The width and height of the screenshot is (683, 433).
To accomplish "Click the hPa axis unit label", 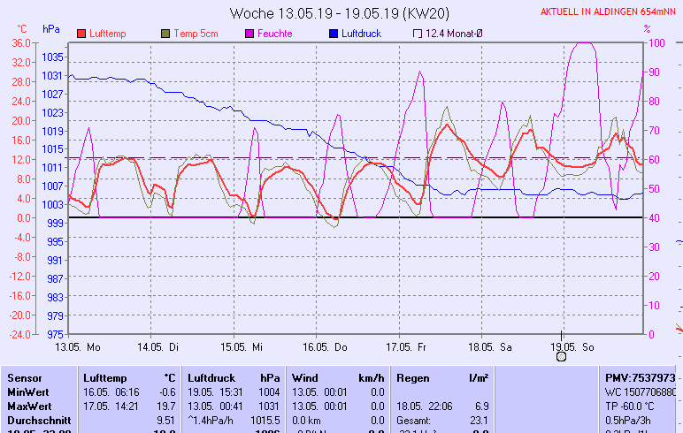I will [x=51, y=29].
